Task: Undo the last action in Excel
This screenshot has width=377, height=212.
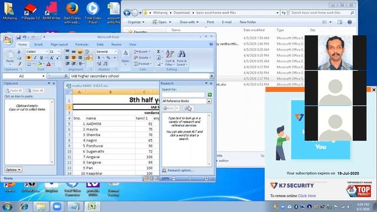Action: coord(24,37)
